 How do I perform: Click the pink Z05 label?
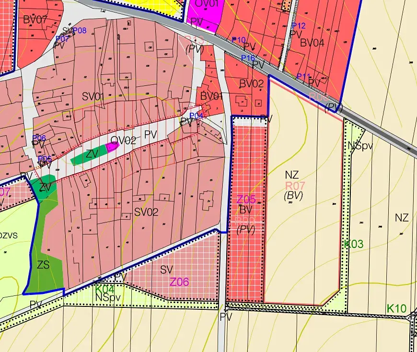tap(246, 199)
